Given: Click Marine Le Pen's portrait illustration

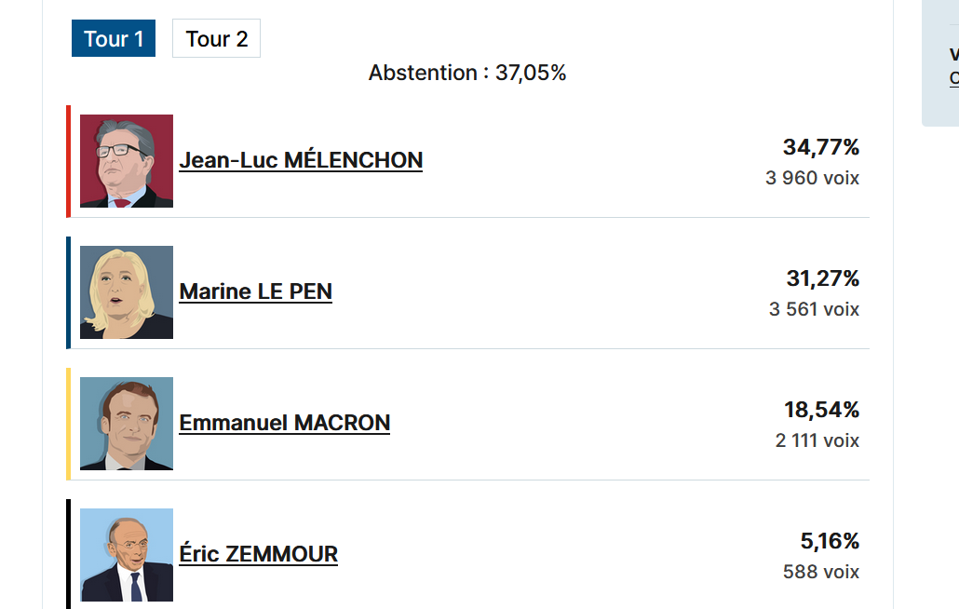Looking at the screenshot, I should coord(127,292).
